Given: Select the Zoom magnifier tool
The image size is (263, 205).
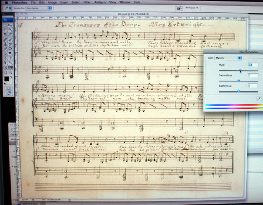Looking at the screenshot, I should pos(11,72).
